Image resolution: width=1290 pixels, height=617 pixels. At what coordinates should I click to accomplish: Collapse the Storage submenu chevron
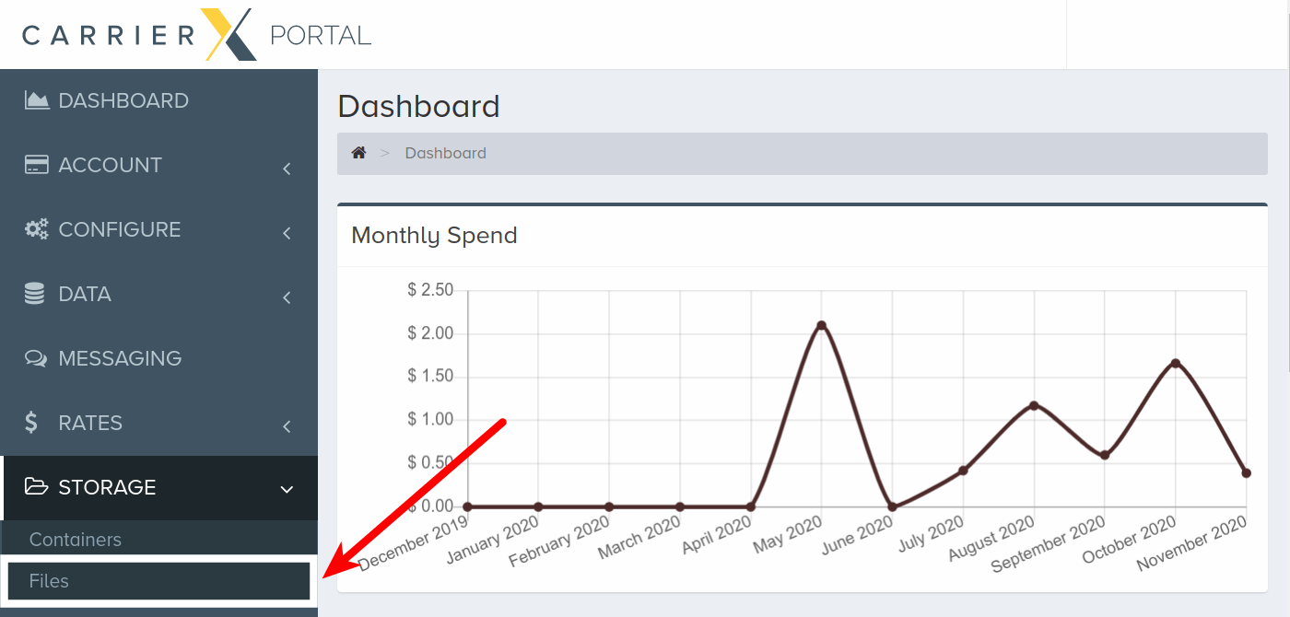(287, 489)
